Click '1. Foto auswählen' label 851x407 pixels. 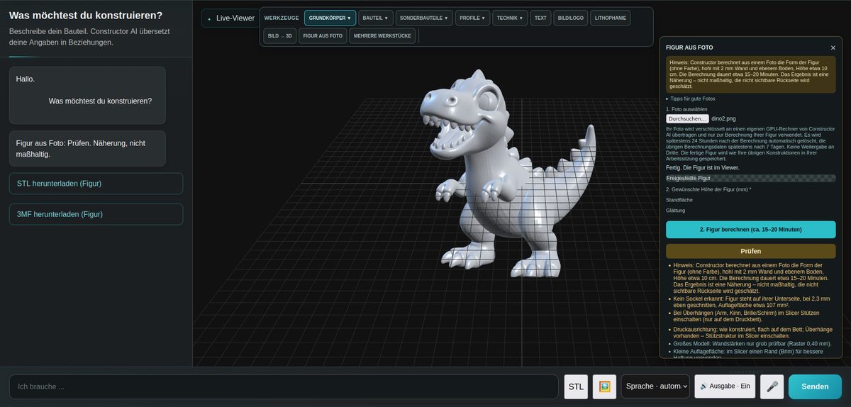[x=686, y=109]
